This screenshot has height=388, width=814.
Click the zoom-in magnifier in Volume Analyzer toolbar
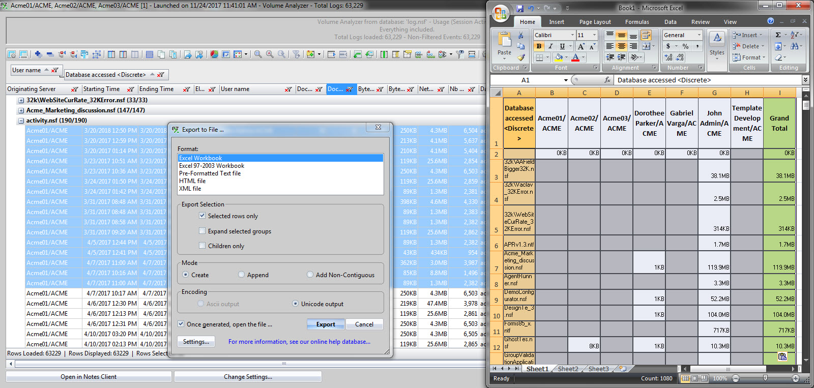point(258,54)
